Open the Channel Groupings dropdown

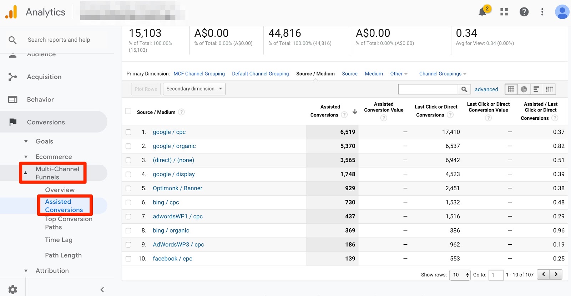(x=443, y=74)
